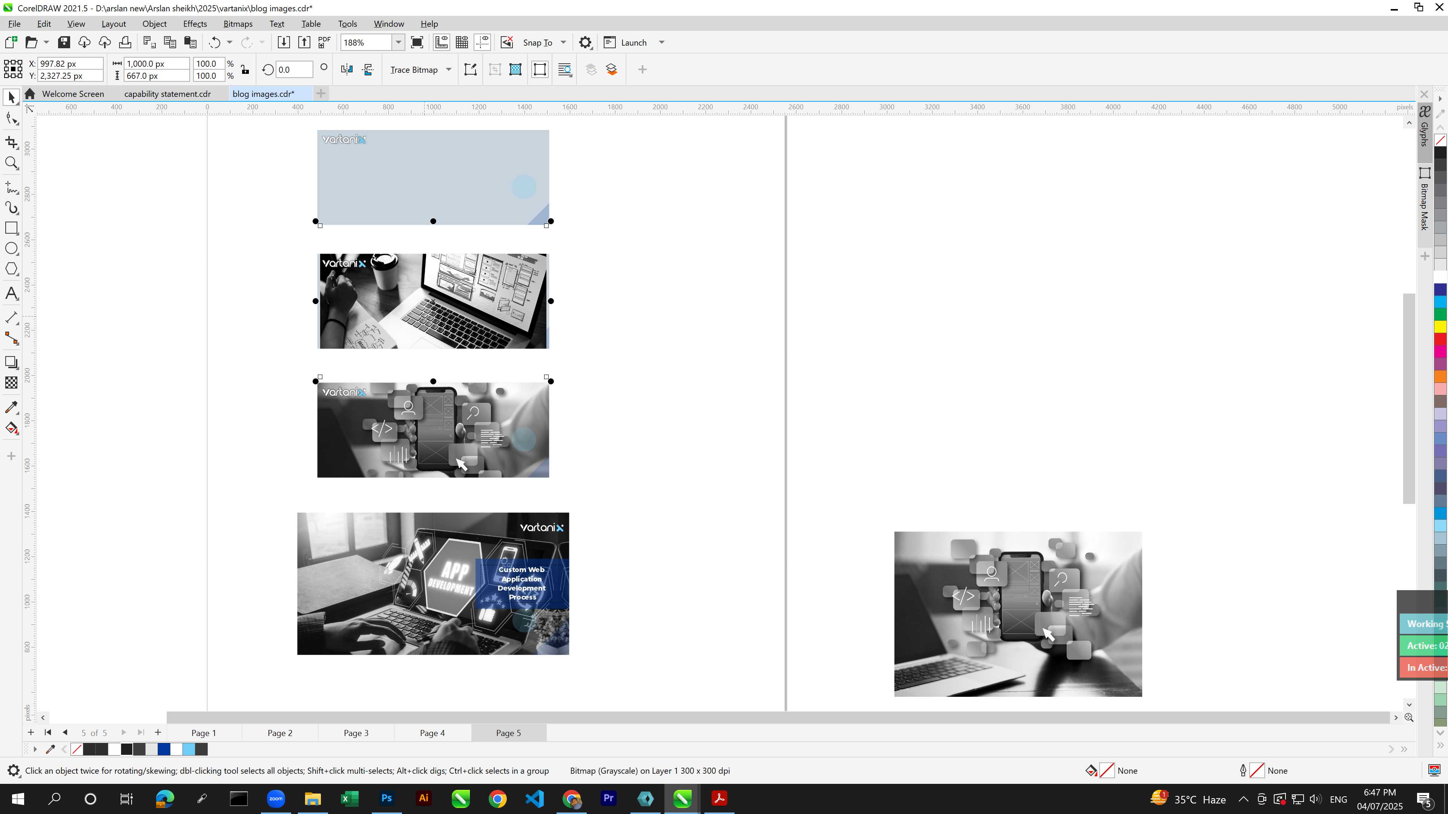Open Photoshop from the taskbar
Image resolution: width=1448 pixels, height=814 pixels.
(387, 798)
